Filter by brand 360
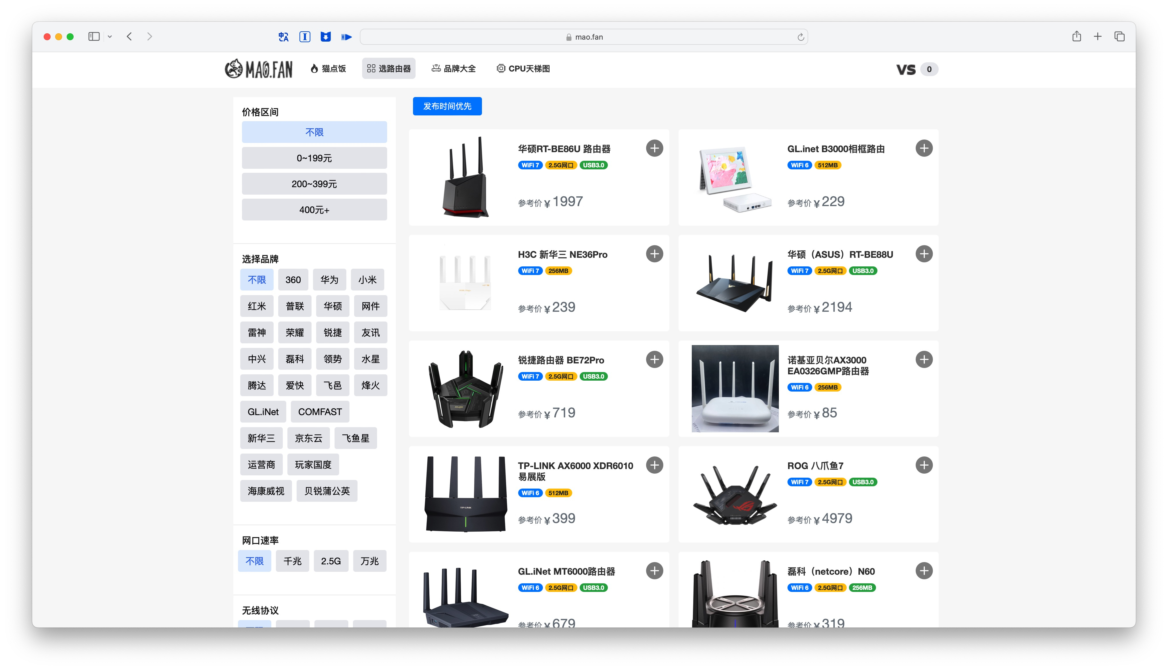The image size is (1168, 670). click(293, 280)
